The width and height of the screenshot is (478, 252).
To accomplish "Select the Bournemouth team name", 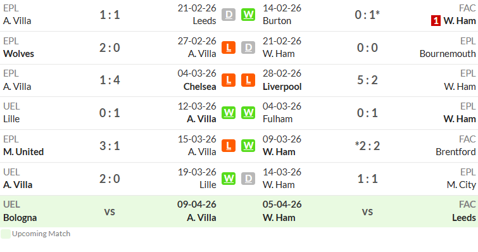I will click(x=448, y=54).
